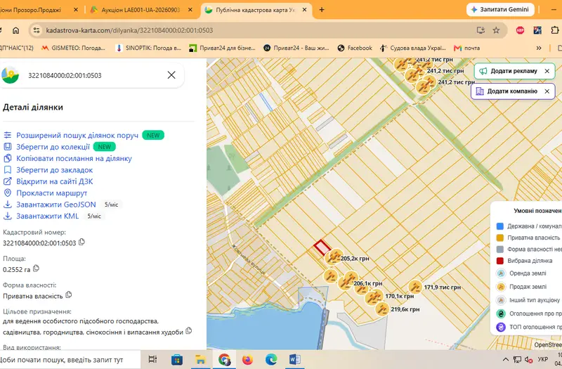
Task: Dismiss the Додати компанію banner
Action: coord(547,91)
